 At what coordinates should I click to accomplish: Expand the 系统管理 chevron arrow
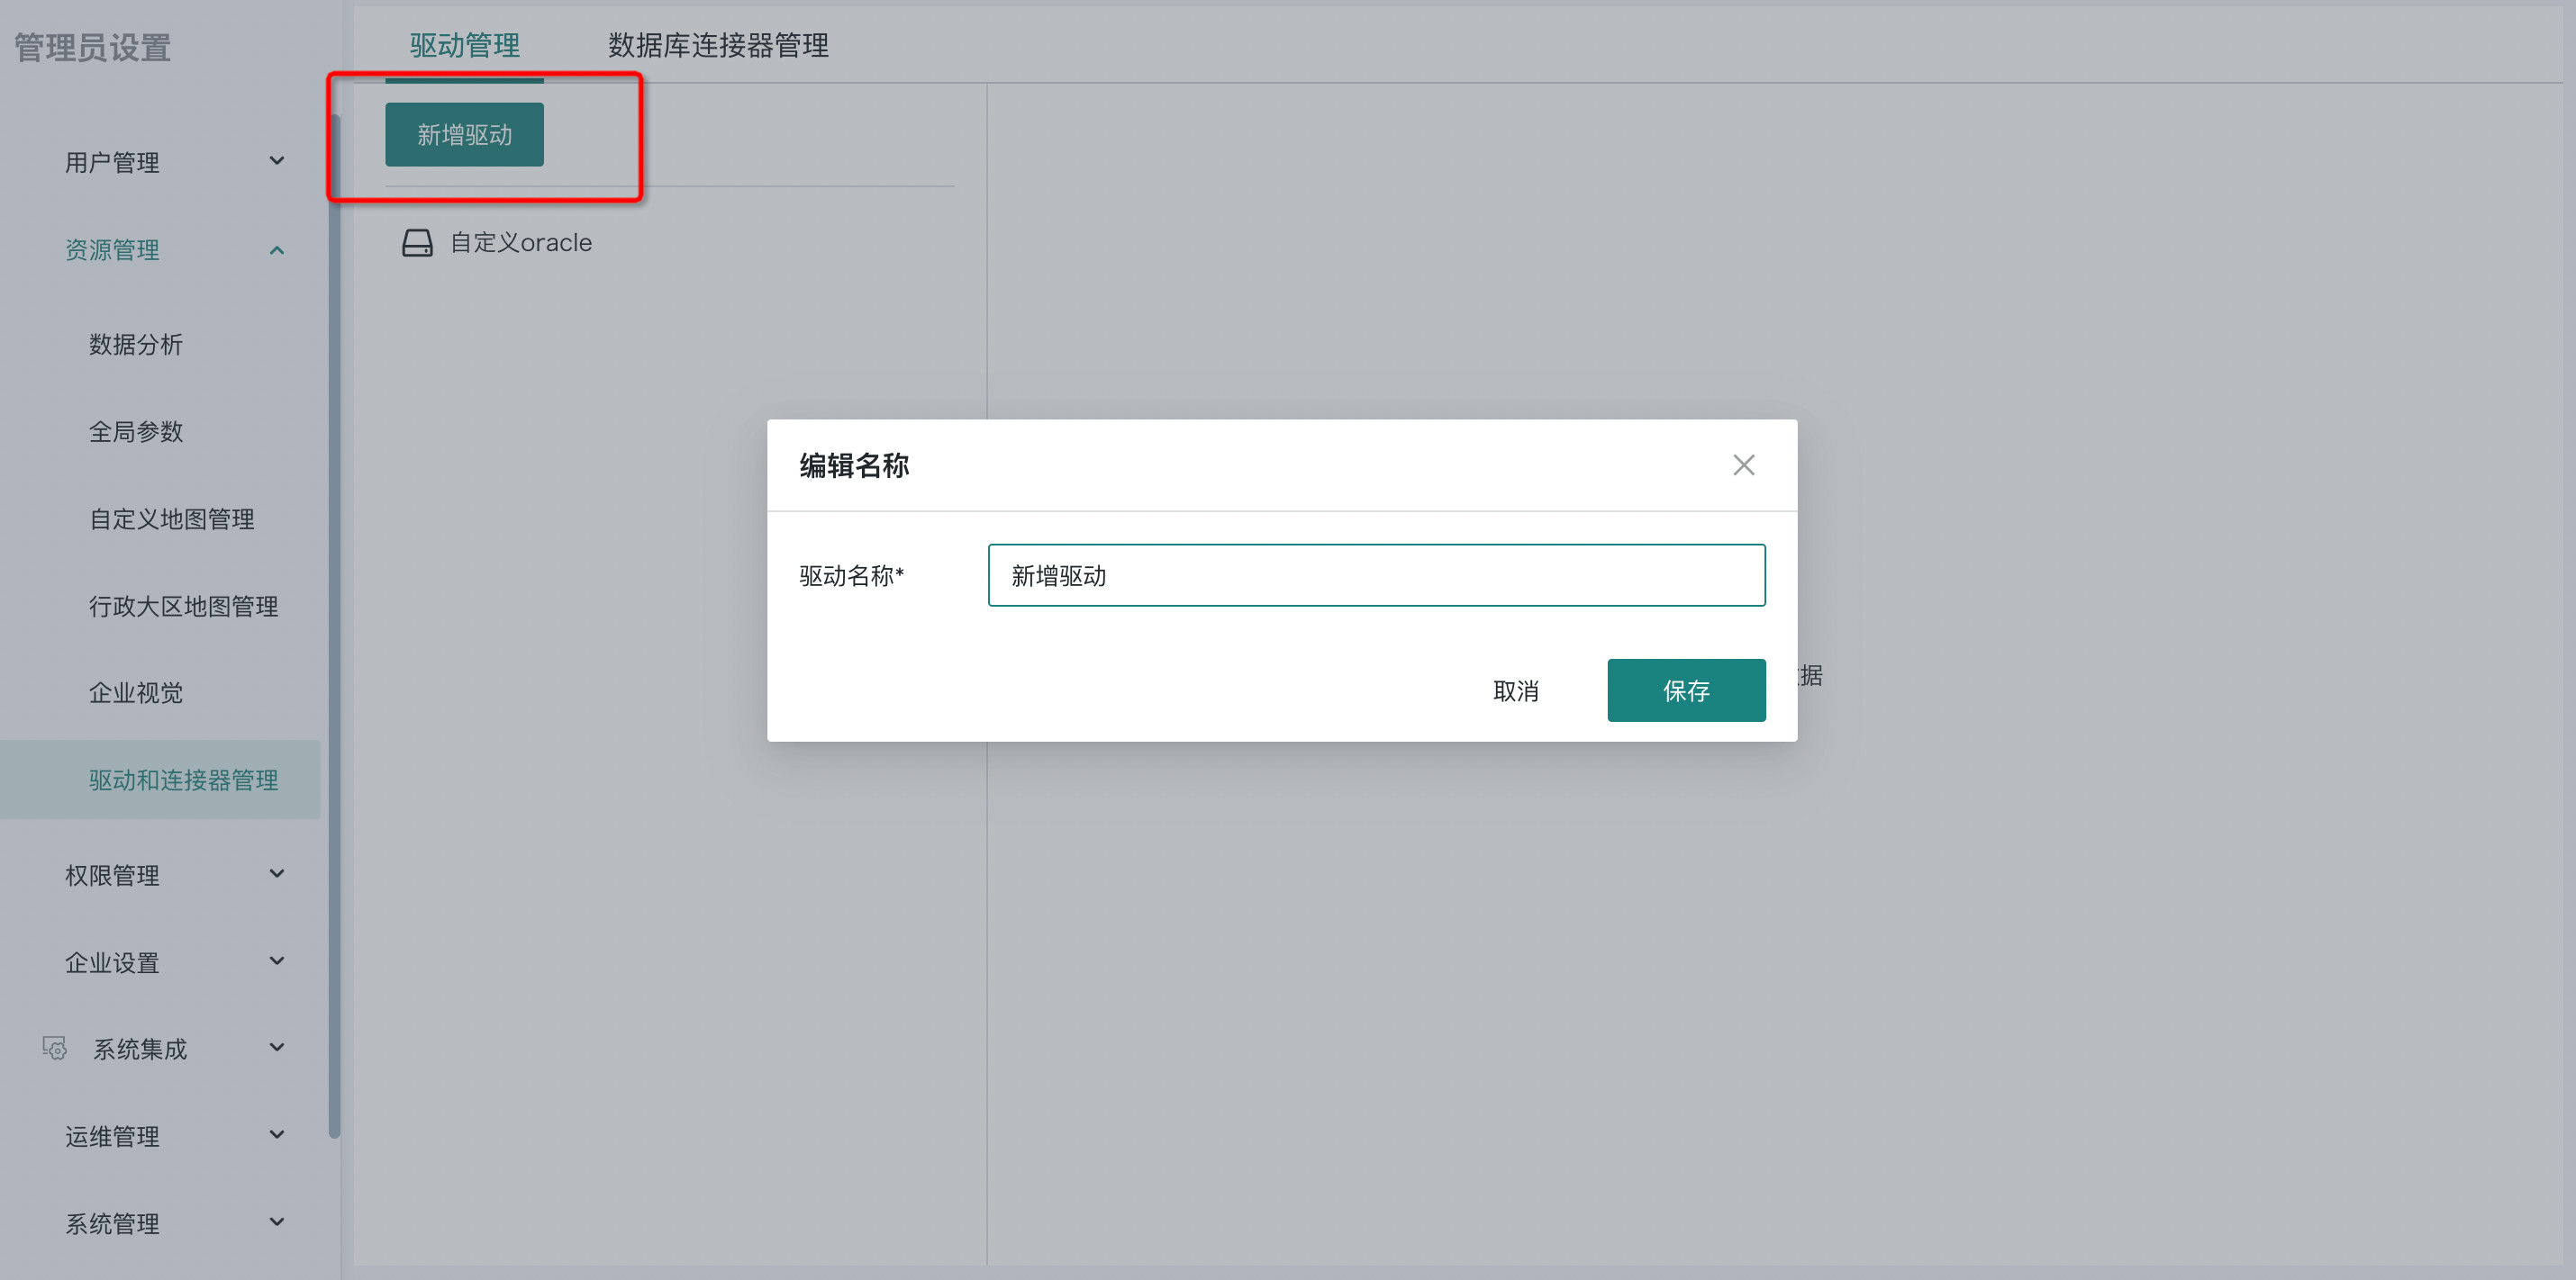click(277, 1222)
